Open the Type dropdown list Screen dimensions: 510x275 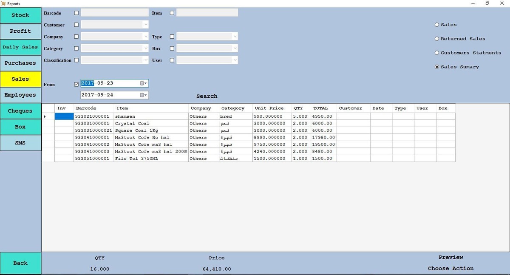235,37
